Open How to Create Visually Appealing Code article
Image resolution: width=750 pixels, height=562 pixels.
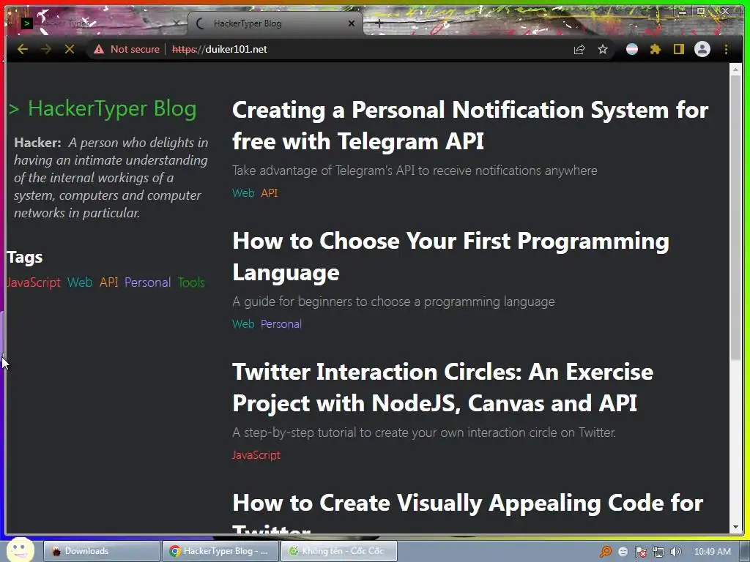(468, 512)
